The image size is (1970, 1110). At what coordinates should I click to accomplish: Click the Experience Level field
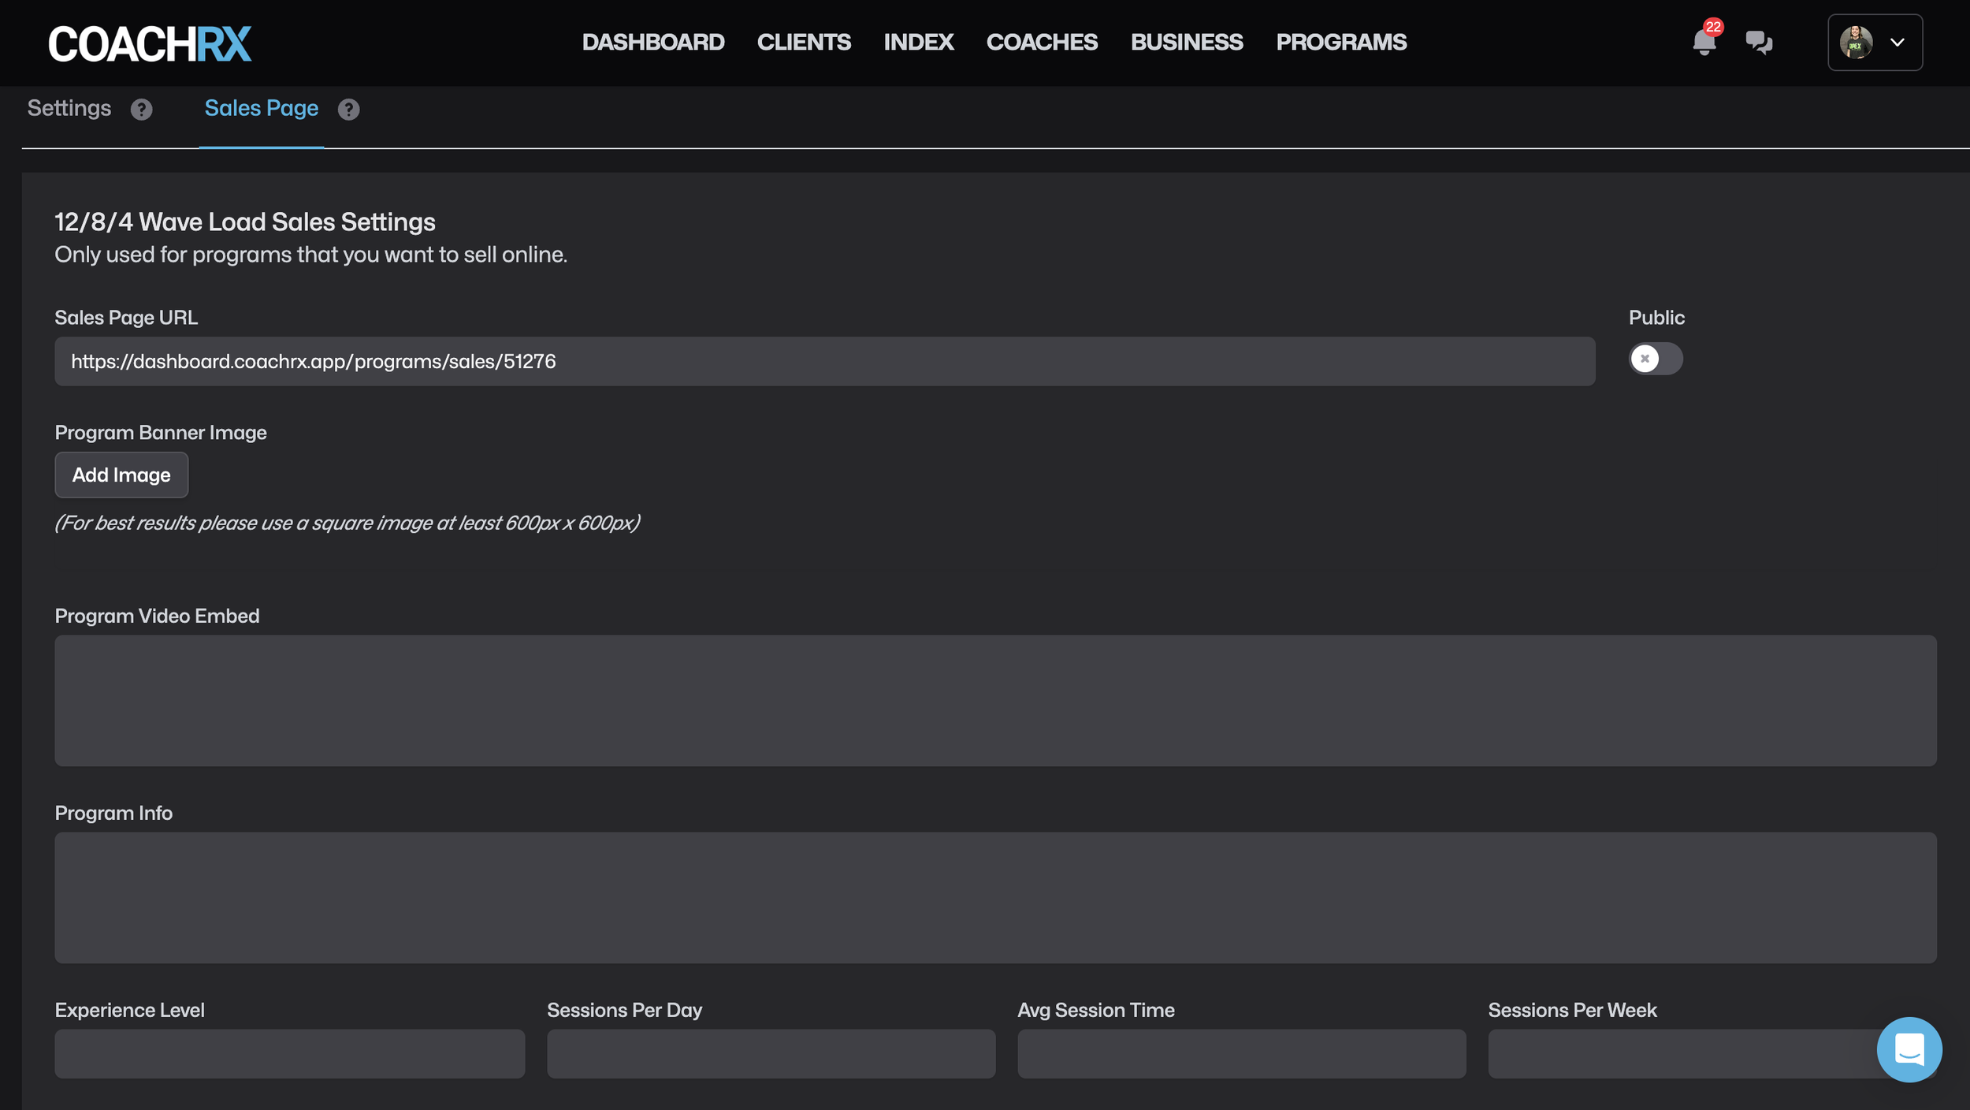[289, 1053]
